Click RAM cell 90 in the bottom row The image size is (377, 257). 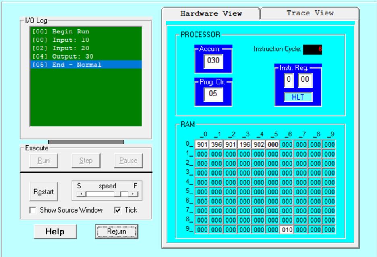coord(202,230)
